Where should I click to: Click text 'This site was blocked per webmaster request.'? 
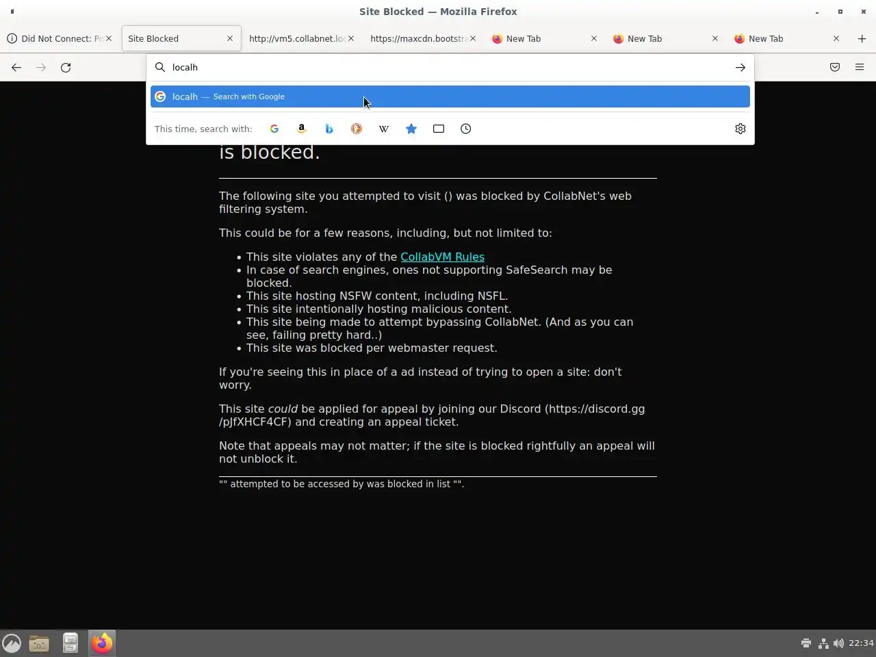pyautogui.click(x=372, y=348)
